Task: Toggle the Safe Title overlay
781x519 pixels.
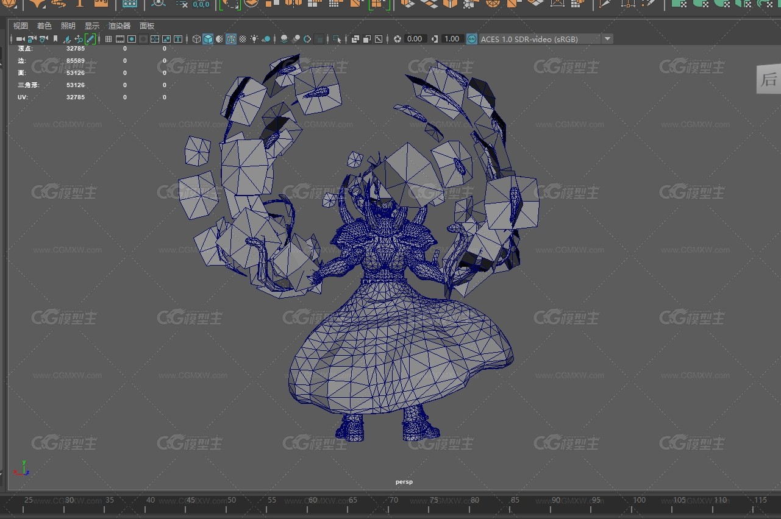Action: (178, 39)
